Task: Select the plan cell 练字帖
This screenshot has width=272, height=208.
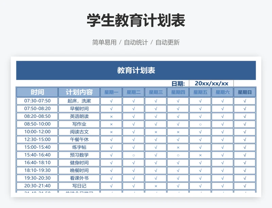Action: click(79, 147)
